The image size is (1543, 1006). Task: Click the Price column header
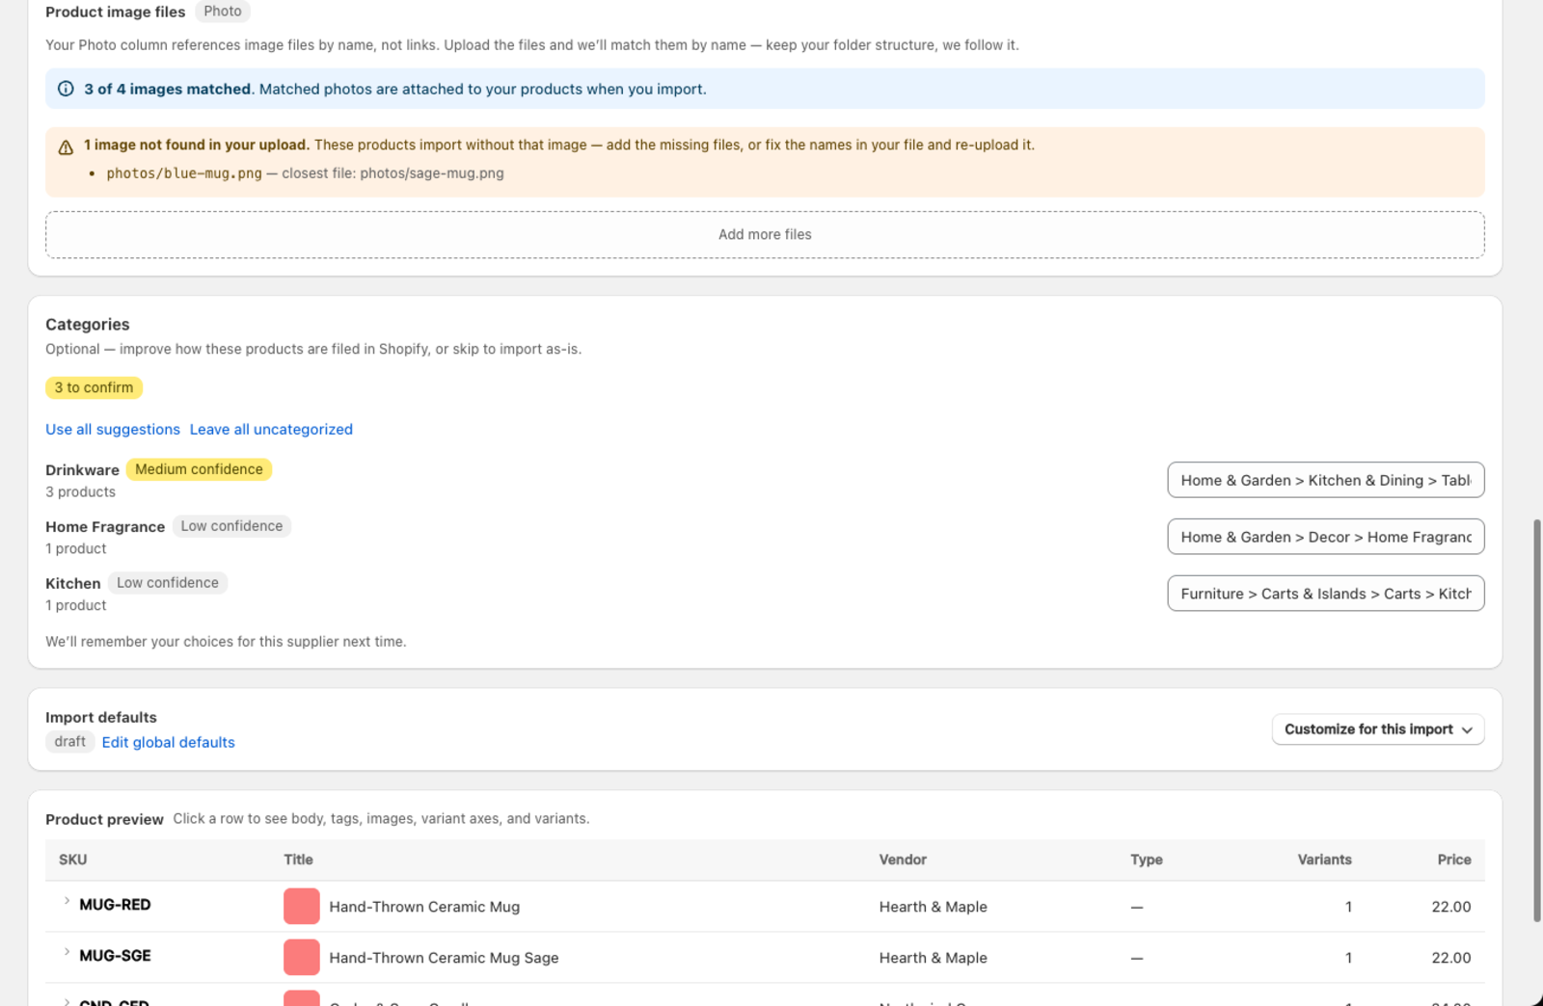(x=1454, y=860)
